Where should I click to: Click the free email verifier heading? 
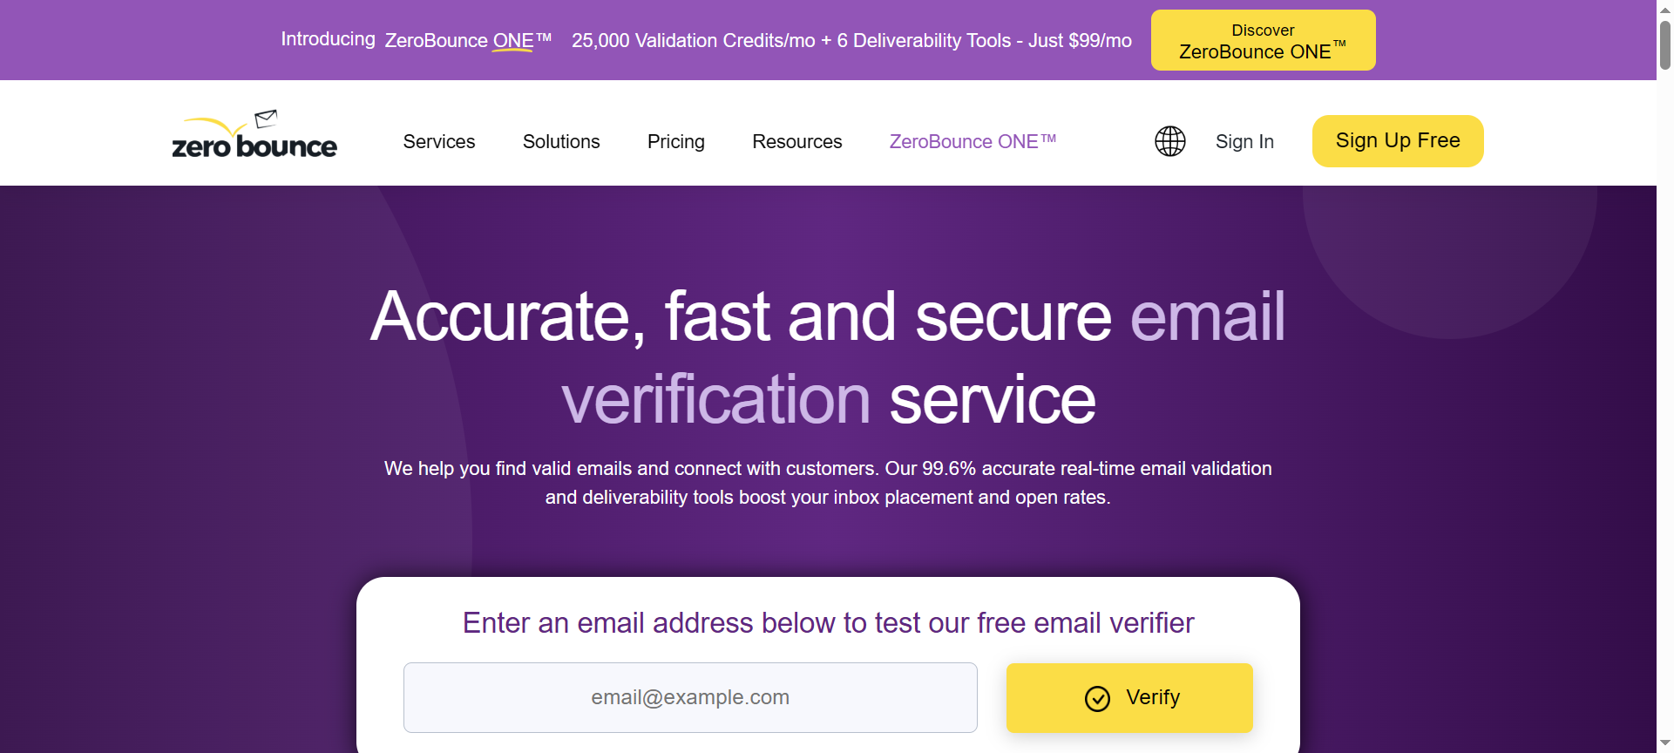click(x=827, y=623)
